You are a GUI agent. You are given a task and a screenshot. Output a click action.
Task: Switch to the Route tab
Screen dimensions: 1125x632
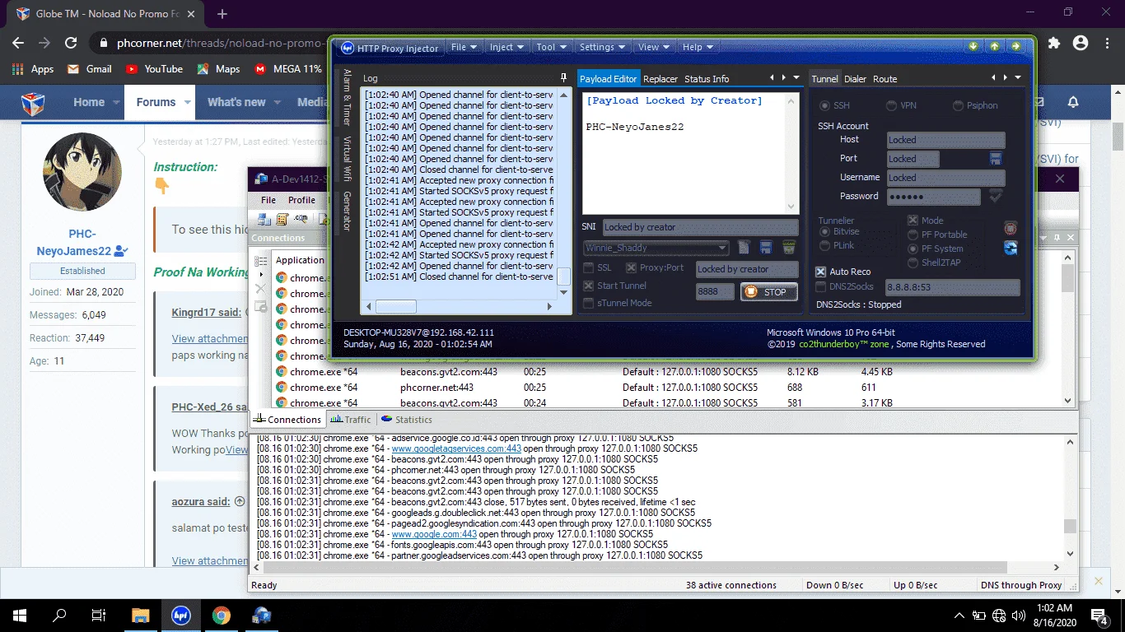pyautogui.click(x=885, y=79)
